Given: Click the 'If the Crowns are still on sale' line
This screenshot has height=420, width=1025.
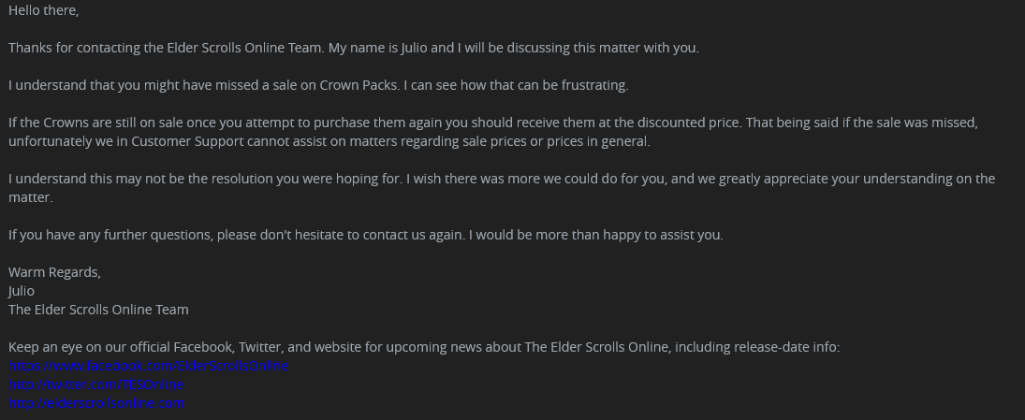Looking at the screenshot, I should pyautogui.click(x=493, y=123).
